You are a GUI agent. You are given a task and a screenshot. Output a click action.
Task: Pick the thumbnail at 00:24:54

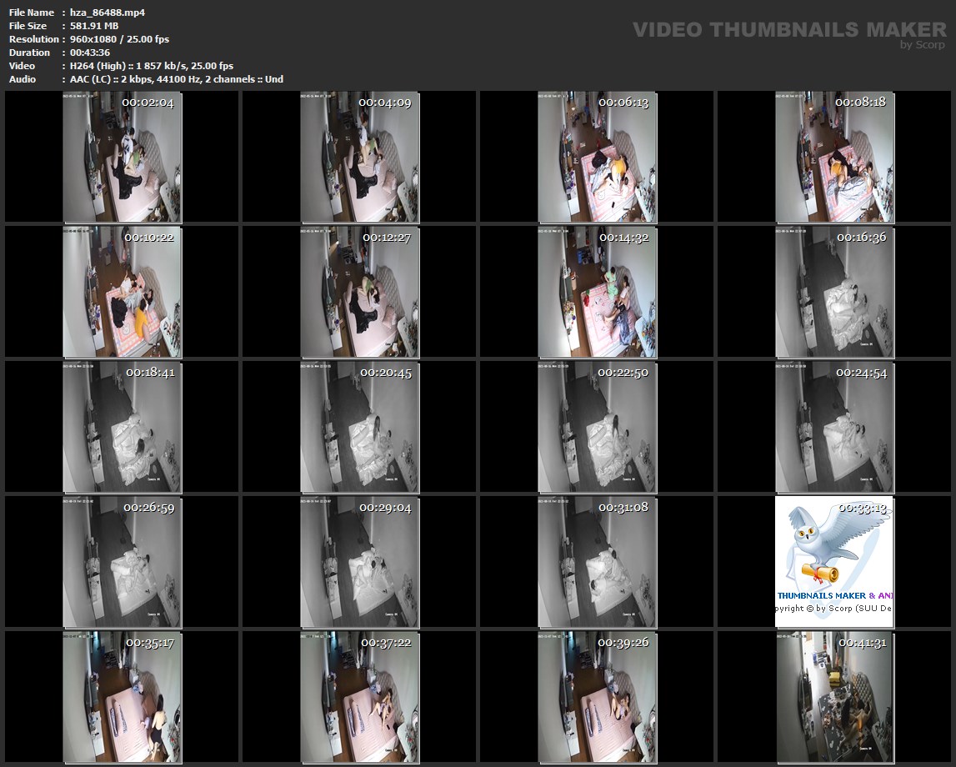click(834, 426)
